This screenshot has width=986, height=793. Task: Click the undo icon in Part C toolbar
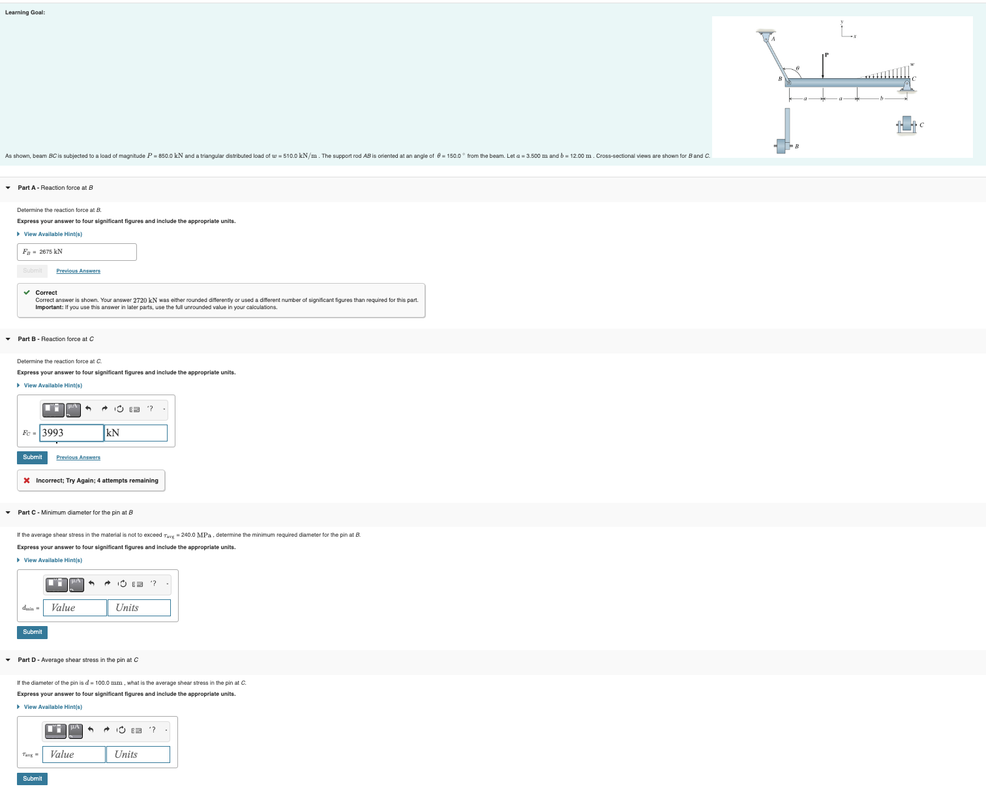click(x=91, y=584)
